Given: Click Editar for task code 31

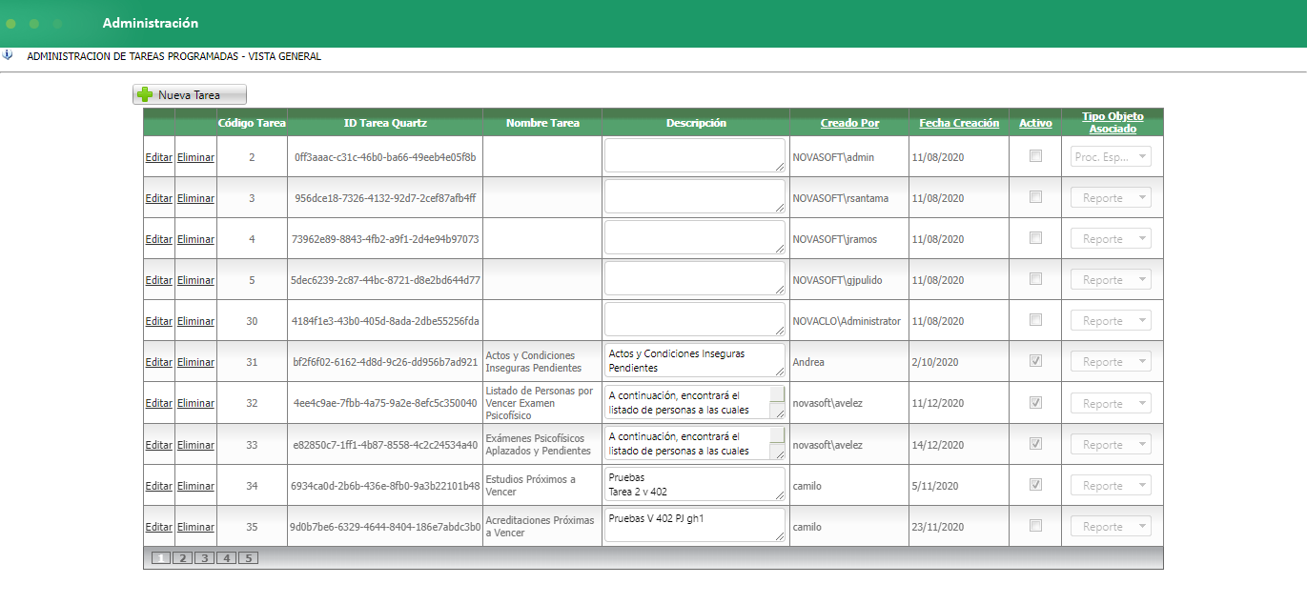Looking at the screenshot, I should (x=158, y=362).
